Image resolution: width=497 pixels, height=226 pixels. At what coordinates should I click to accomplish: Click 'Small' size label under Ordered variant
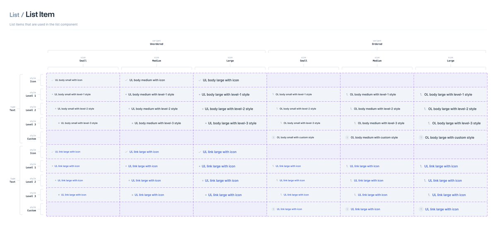[304, 61]
